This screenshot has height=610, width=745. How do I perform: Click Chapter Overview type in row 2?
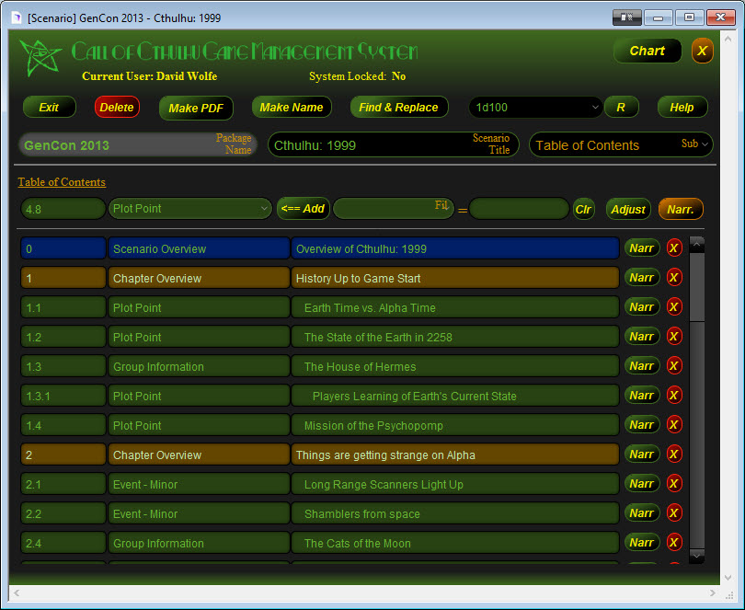(x=199, y=455)
